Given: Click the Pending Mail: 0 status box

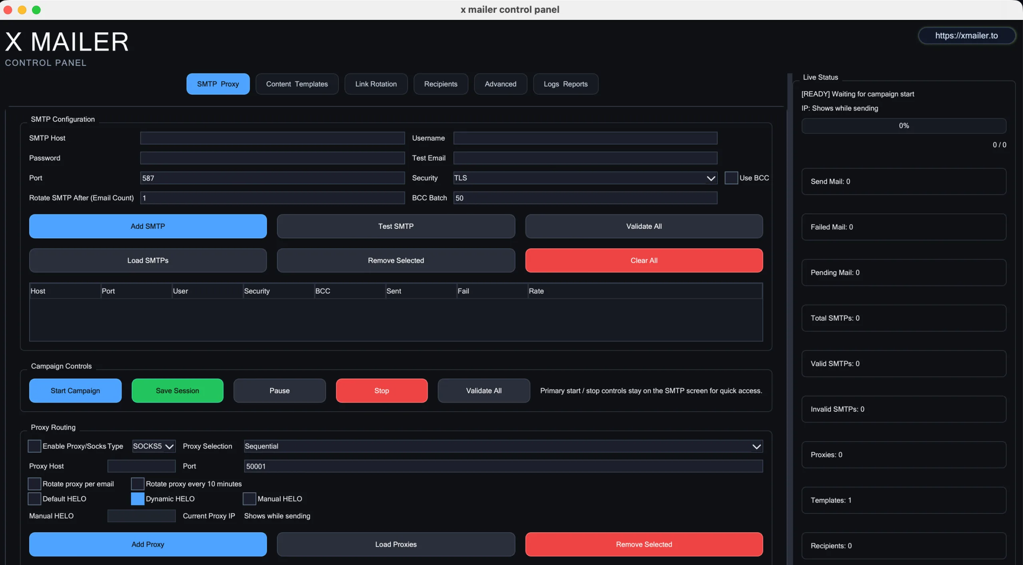Looking at the screenshot, I should 904,273.
